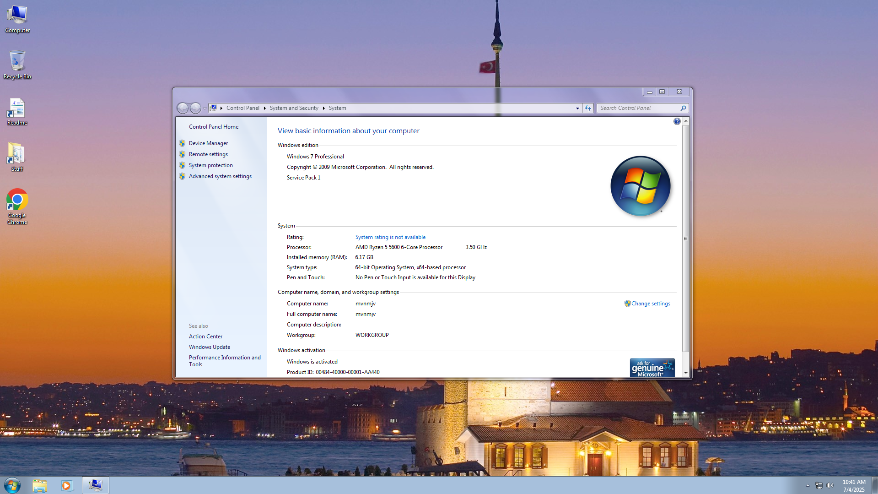
Task: Click the Product ID 00484-40000-00001-AA440
Action: [x=333, y=372]
